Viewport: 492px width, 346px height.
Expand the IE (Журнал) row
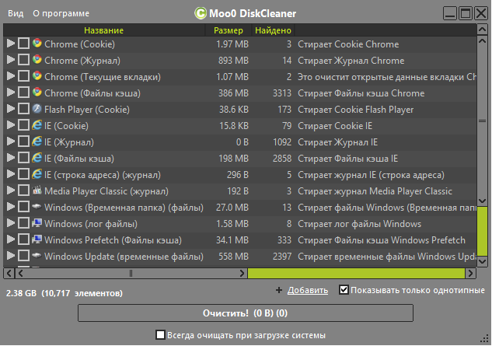point(11,142)
